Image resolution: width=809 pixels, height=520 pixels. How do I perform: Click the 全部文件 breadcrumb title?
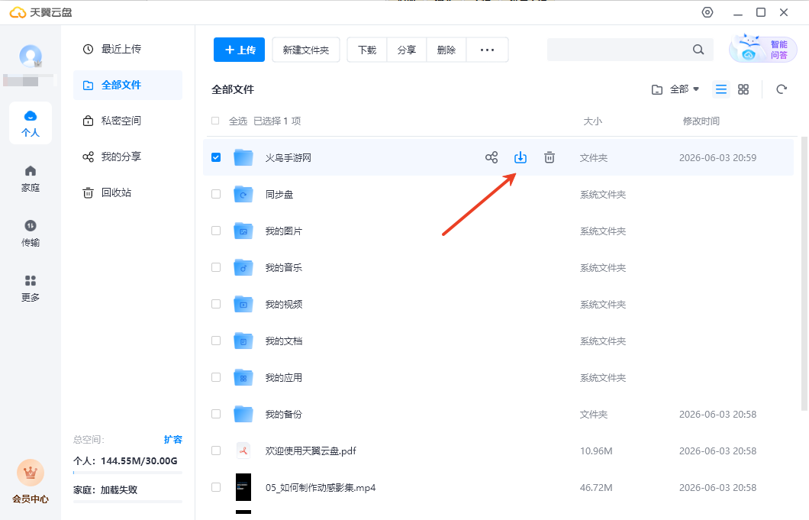(233, 89)
